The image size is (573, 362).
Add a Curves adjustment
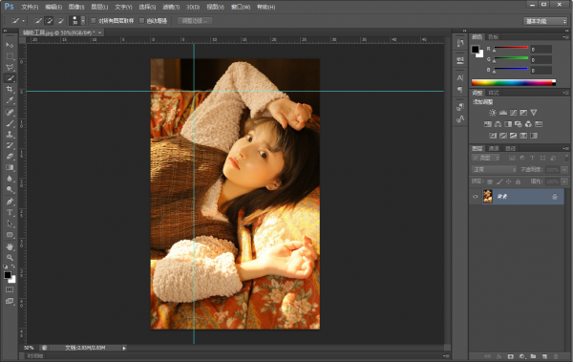tap(513, 113)
